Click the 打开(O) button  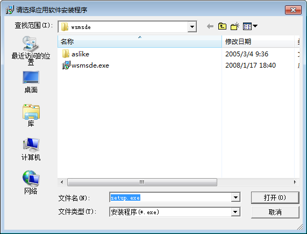[275, 198]
